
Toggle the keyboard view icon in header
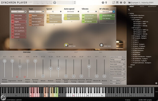pyautogui.click(x=117, y=3)
